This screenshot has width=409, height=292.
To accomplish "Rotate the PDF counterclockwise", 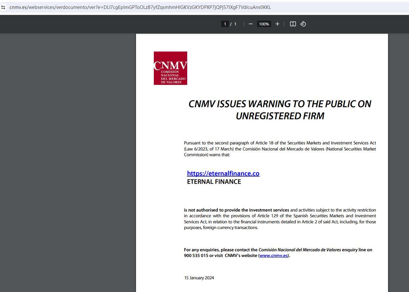I will click(x=303, y=24).
